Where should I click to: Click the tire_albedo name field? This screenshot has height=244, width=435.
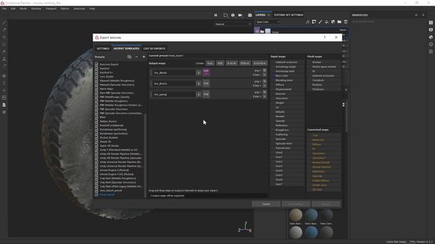[x=174, y=73]
